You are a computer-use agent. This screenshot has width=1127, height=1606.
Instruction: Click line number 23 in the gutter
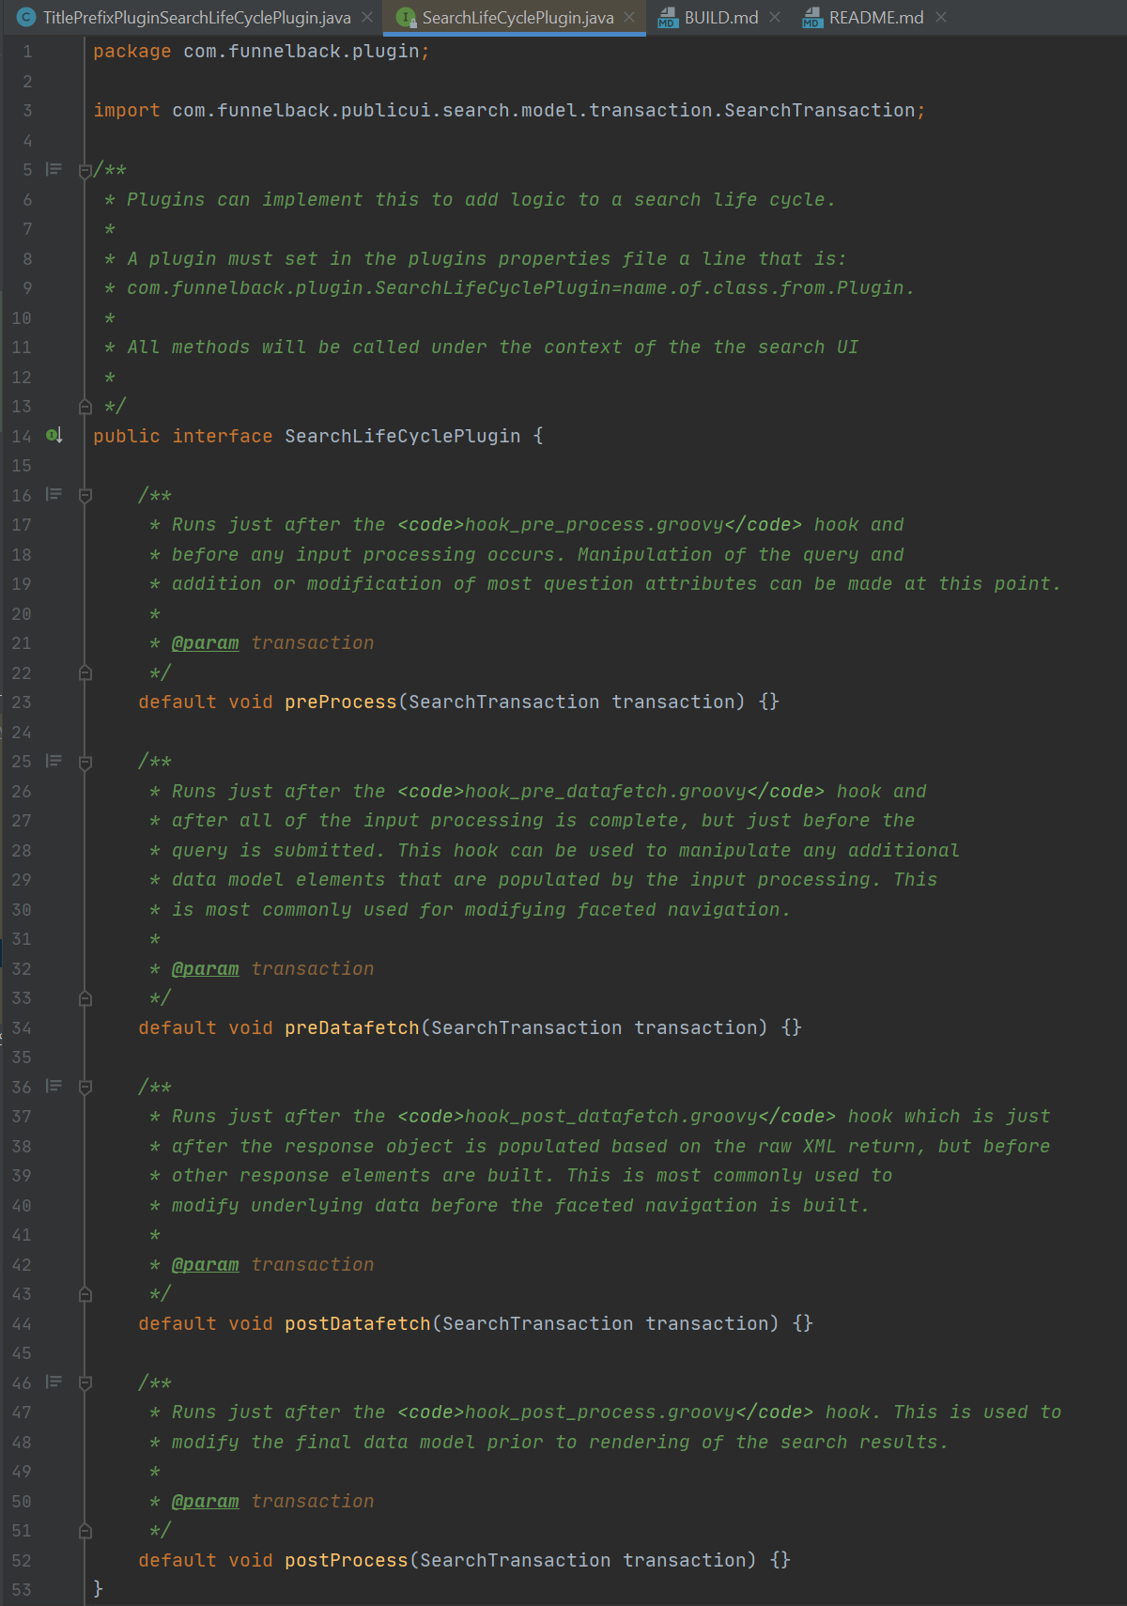(x=22, y=702)
